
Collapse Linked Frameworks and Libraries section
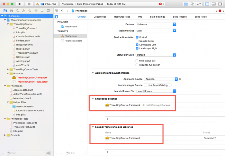tap(93, 127)
